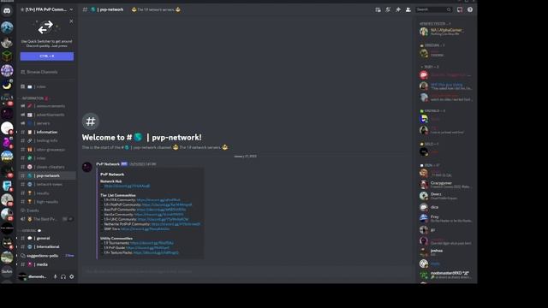
Task: Open the 1.9+ Texture Packs invite link
Action: [156, 252]
